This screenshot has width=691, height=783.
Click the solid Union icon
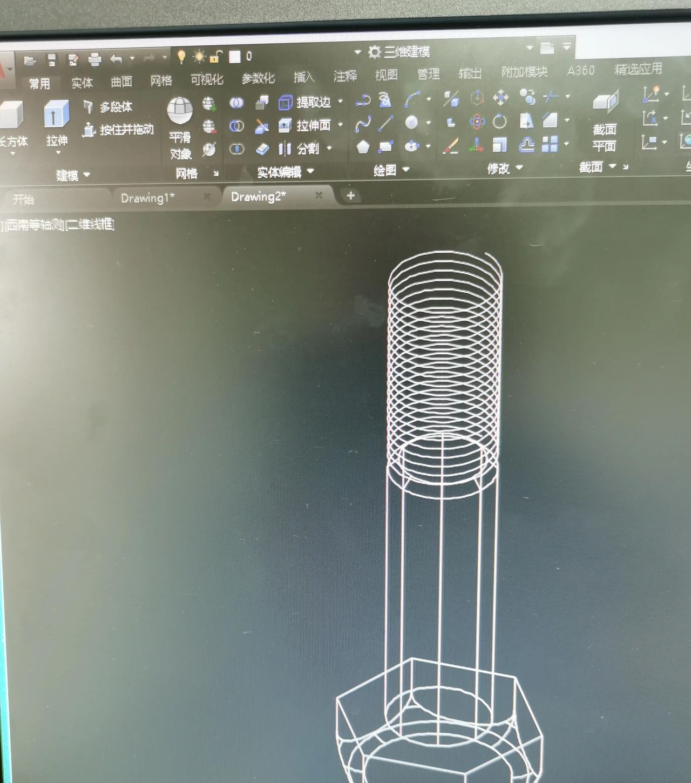point(236,103)
